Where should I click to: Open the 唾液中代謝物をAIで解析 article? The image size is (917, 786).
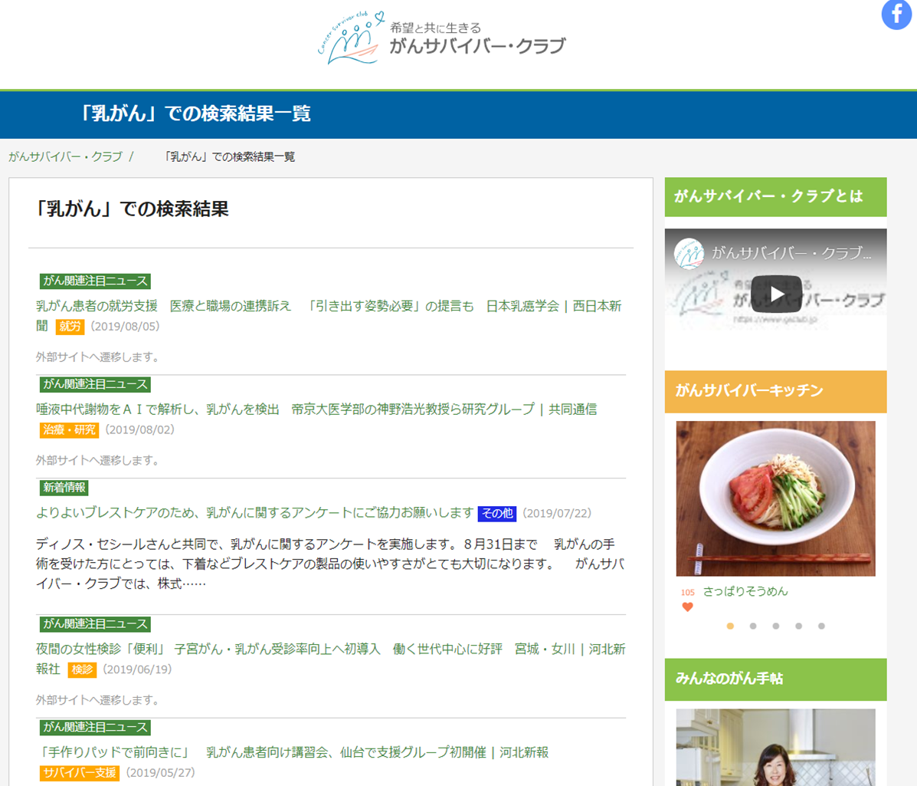click(x=316, y=409)
